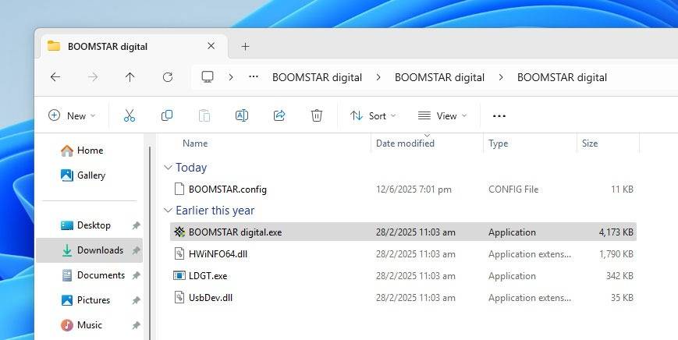The height and width of the screenshot is (340, 678).
Task: Open Gallery in the navigation pane
Action: (91, 175)
